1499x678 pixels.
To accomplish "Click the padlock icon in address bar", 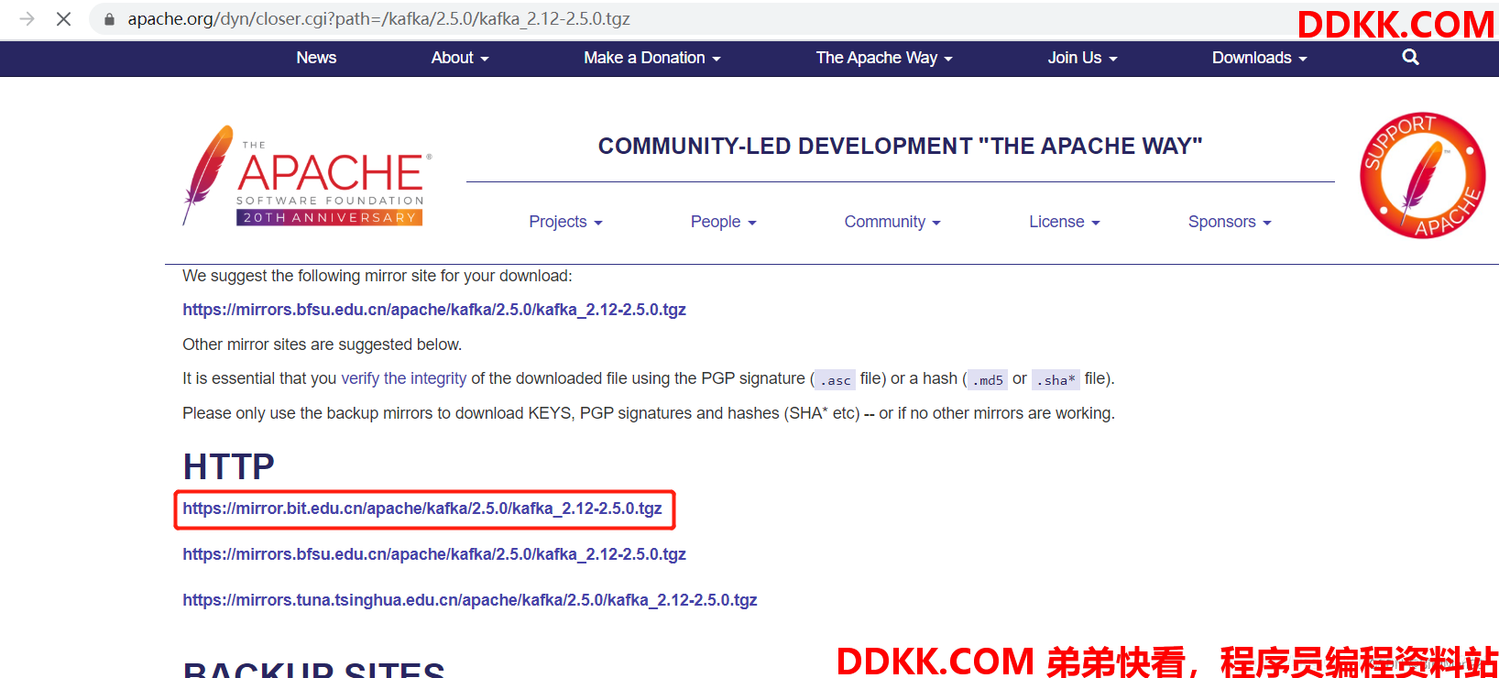I will coord(109,19).
